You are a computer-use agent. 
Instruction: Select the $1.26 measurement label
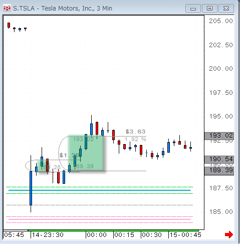coord(69,155)
